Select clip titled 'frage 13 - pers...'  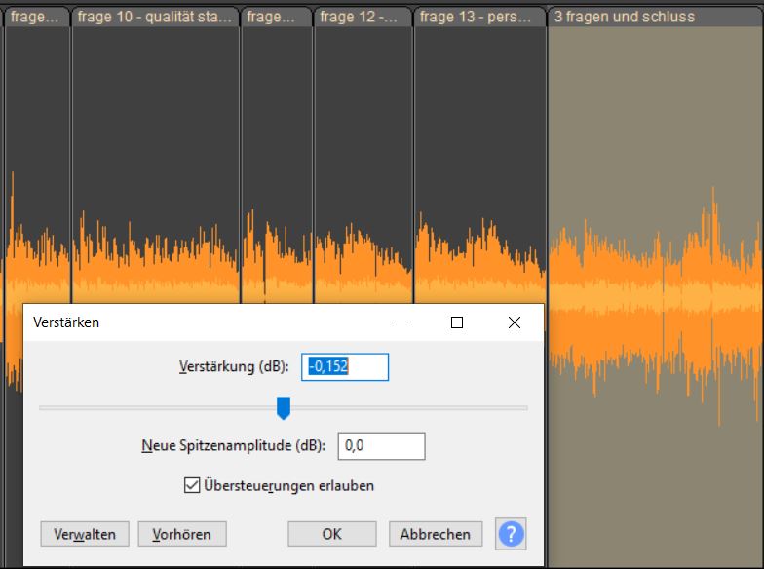[x=479, y=18]
